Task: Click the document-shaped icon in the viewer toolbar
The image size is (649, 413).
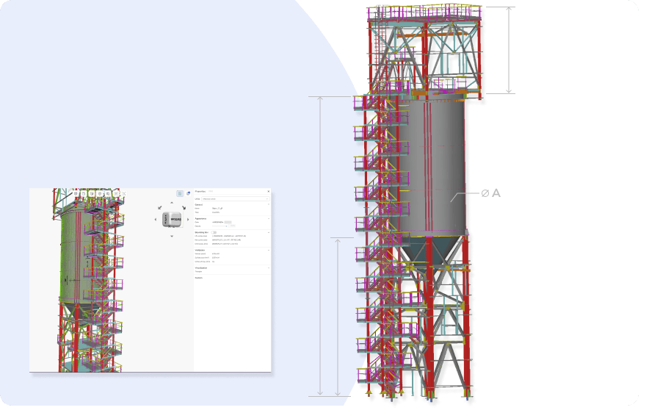Action: point(84,193)
